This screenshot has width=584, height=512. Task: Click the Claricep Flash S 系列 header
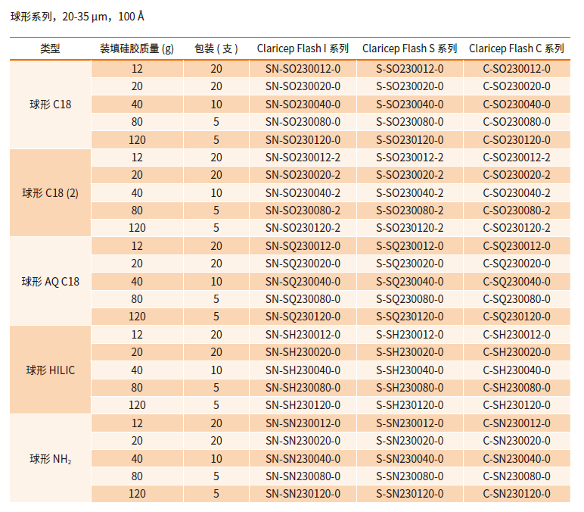point(410,48)
